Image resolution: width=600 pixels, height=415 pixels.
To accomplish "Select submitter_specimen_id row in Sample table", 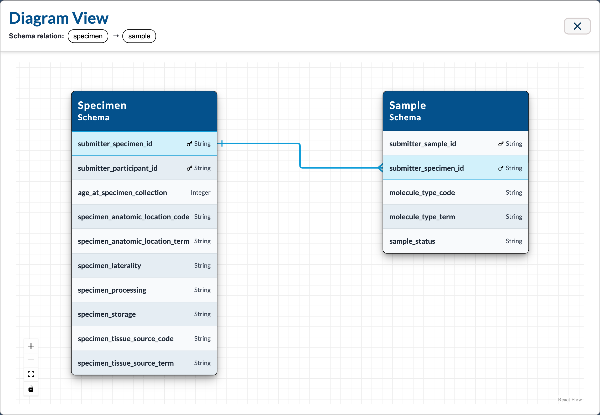I will coord(456,168).
